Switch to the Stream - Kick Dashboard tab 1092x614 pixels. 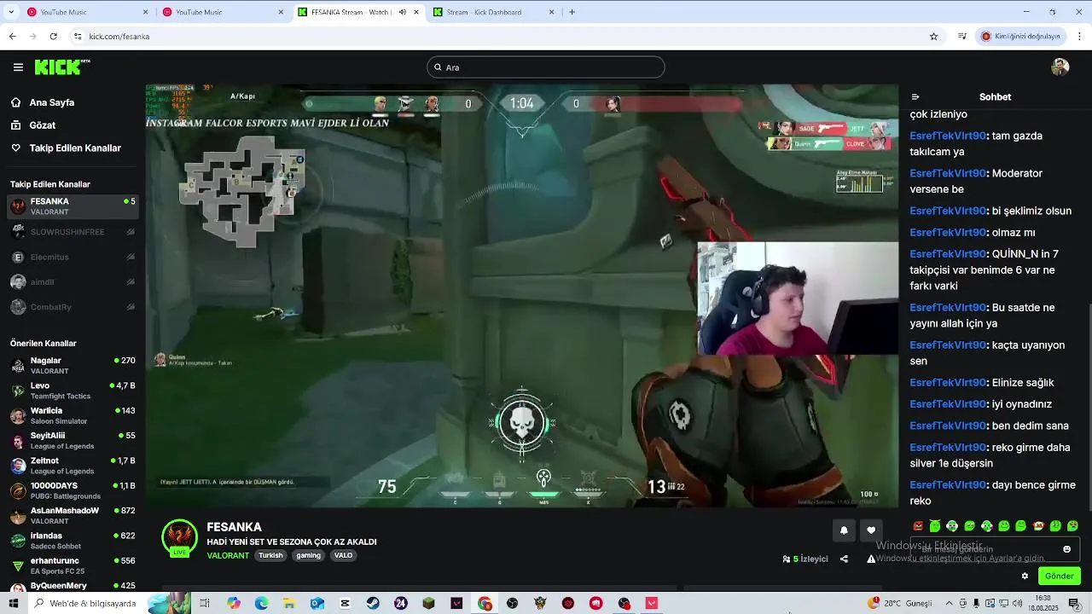[x=494, y=12]
